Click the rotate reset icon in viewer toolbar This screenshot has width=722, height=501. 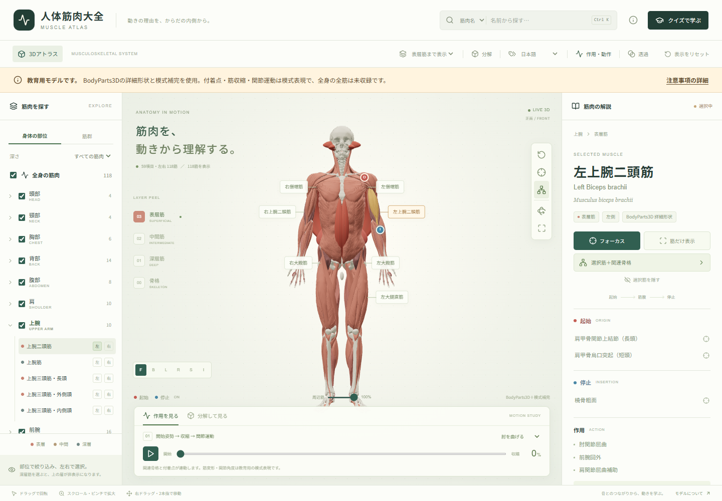[x=541, y=155]
